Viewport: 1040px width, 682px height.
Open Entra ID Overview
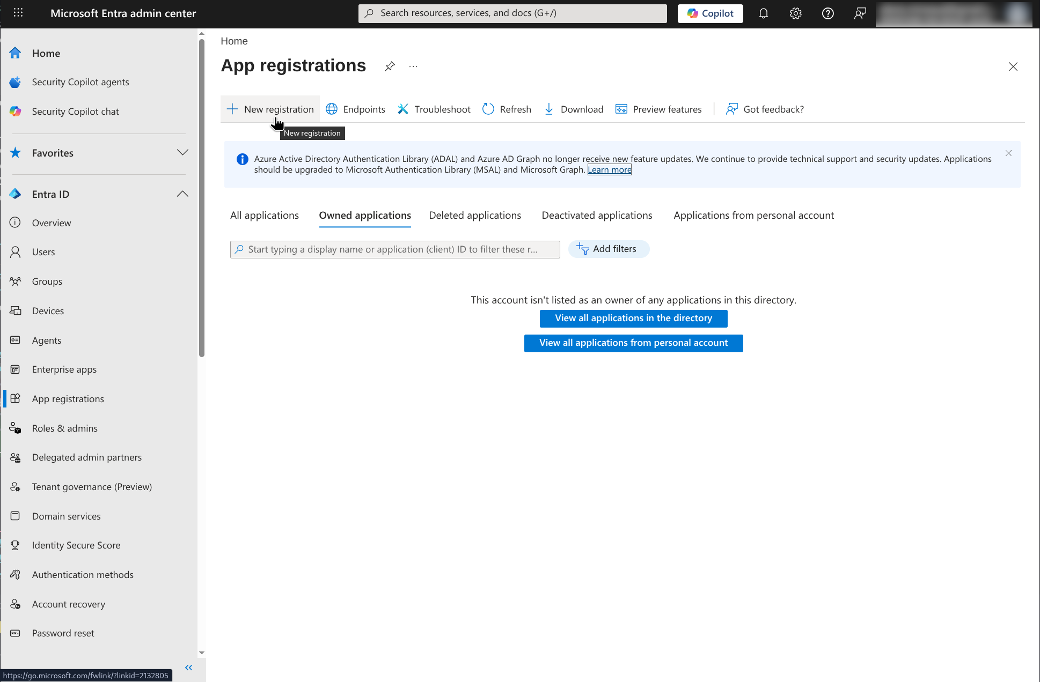click(52, 223)
